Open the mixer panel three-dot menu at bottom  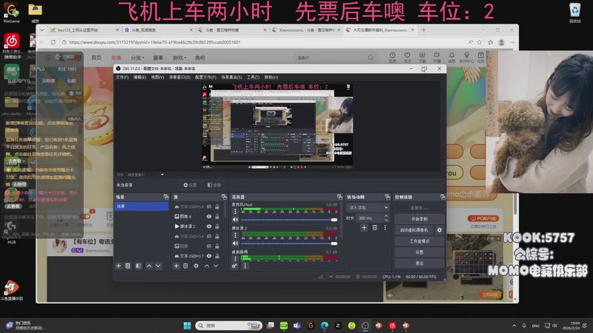(x=245, y=266)
